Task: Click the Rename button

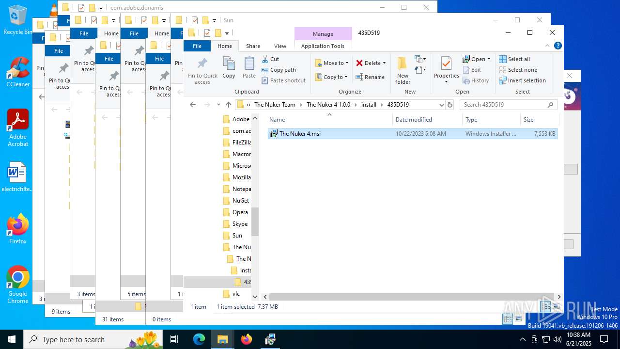Action: (x=370, y=77)
